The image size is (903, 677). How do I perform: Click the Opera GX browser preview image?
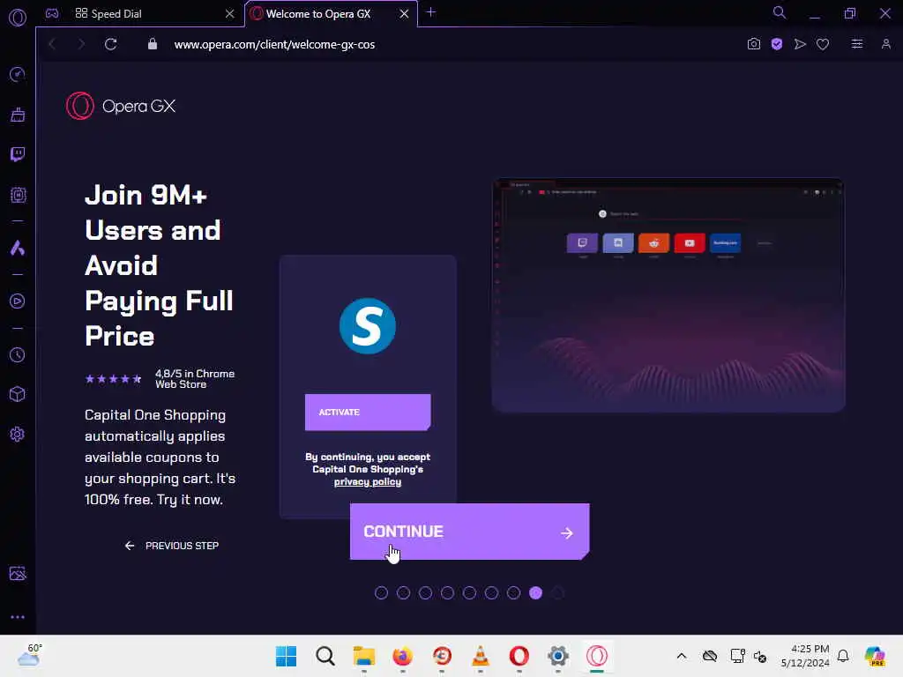[668, 295]
